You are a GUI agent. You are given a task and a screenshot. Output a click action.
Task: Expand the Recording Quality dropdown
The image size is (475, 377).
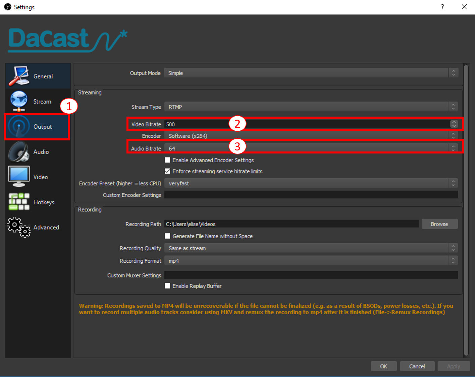311,248
